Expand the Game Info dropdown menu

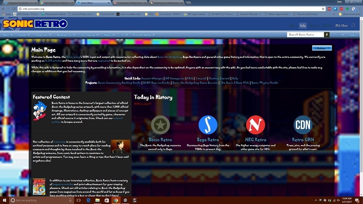43,35
